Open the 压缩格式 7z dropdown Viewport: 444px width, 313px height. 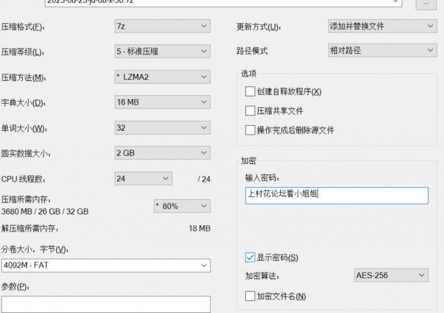162,26
